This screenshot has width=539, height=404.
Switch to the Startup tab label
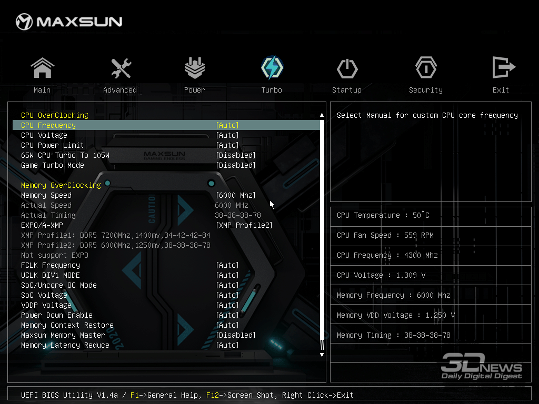(x=347, y=90)
